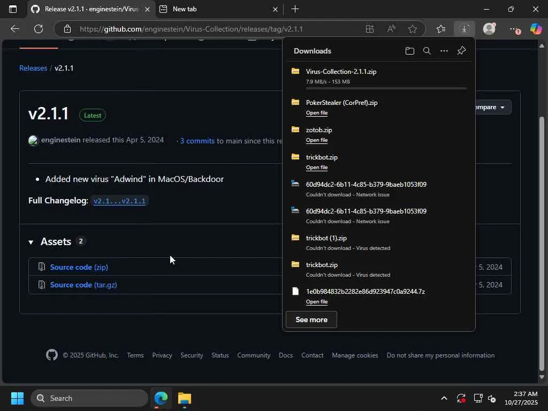Pin the Downloads panel
The width and height of the screenshot is (548, 411).
click(x=461, y=51)
